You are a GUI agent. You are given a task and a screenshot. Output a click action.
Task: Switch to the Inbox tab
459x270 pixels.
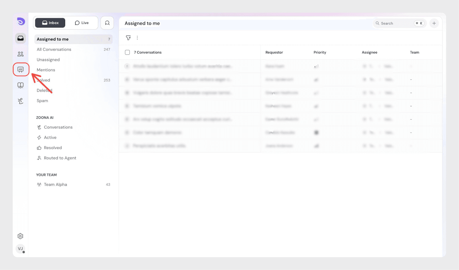[50, 23]
